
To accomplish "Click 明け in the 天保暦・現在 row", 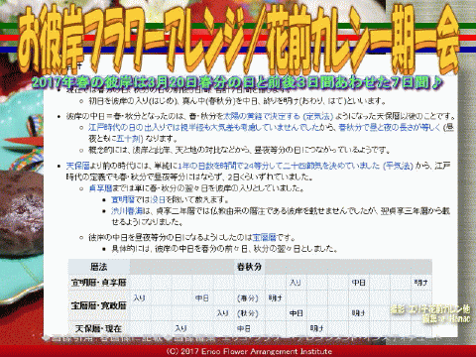I will (316, 328).
